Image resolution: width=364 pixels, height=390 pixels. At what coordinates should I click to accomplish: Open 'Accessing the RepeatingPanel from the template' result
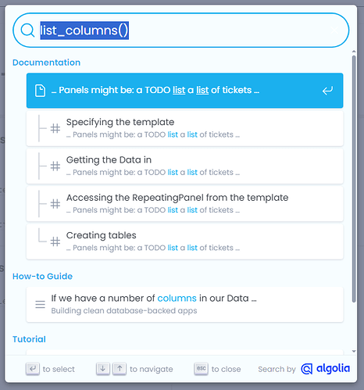click(184, 204)
